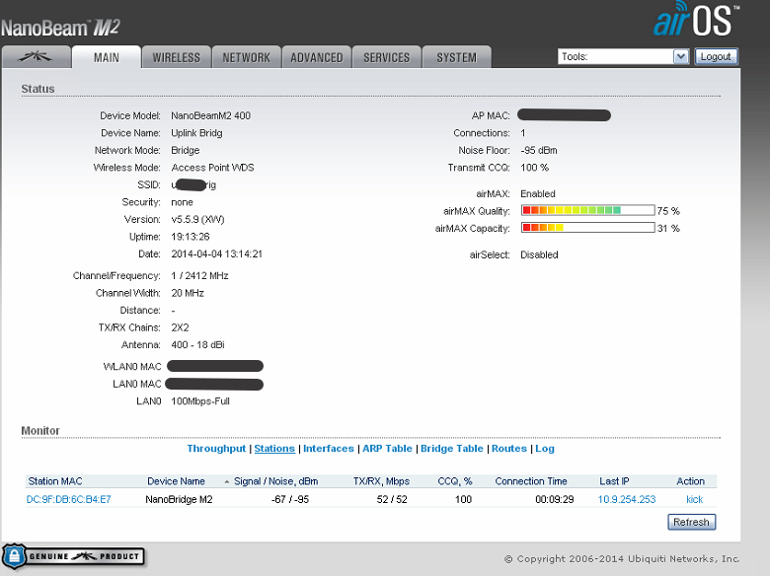
Task: Sort by CCQ, % column header
Action: (455, 481)
